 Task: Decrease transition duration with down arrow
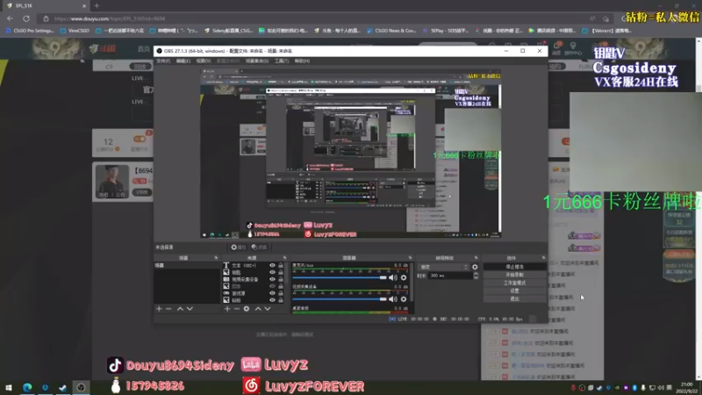(476, 277)
